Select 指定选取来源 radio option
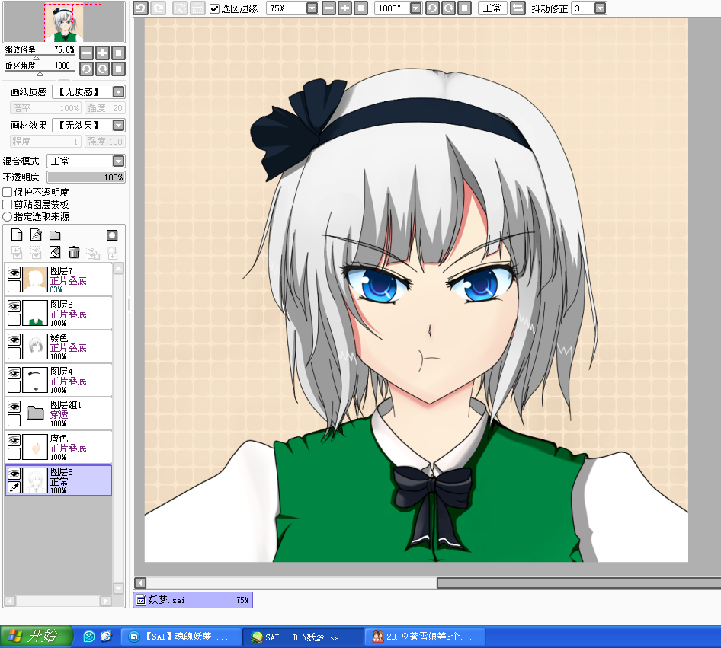The height and width of the screenshot is (648, 721). (8, 216)
